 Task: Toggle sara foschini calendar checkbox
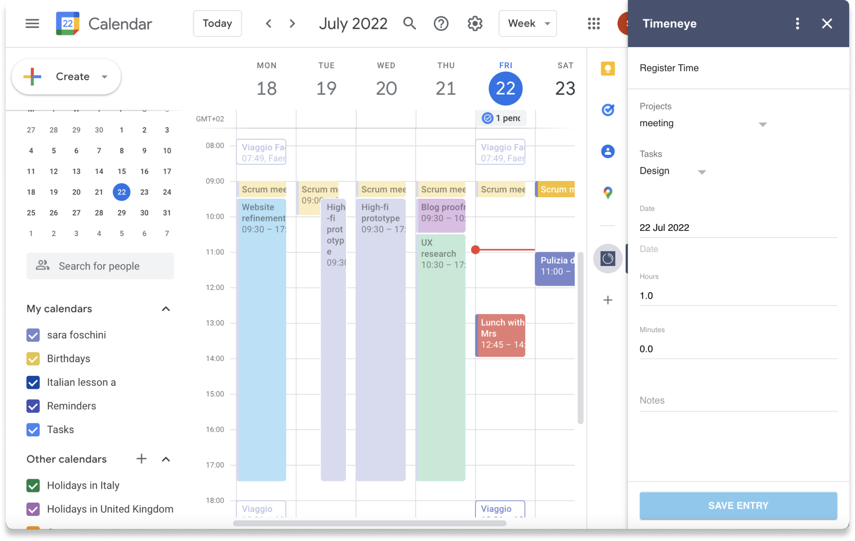tap(33, 335)
